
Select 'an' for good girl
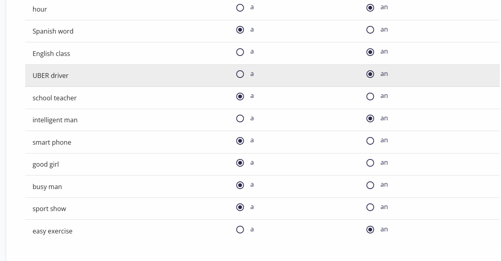click(x=370, y=163)
